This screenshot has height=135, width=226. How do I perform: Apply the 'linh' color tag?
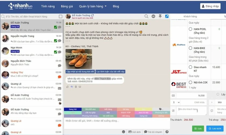pyautogui.click(x=108, y=112)
